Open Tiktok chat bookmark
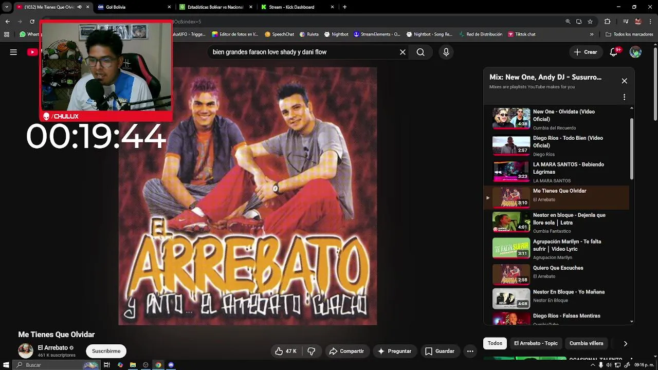658x370 pixels. (522, 34)
